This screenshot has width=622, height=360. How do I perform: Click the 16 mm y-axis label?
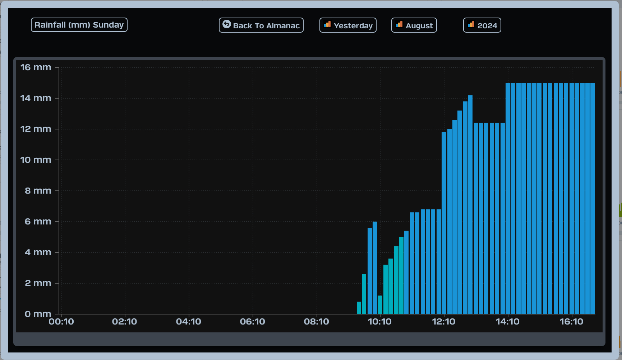(x=36, y=67)
